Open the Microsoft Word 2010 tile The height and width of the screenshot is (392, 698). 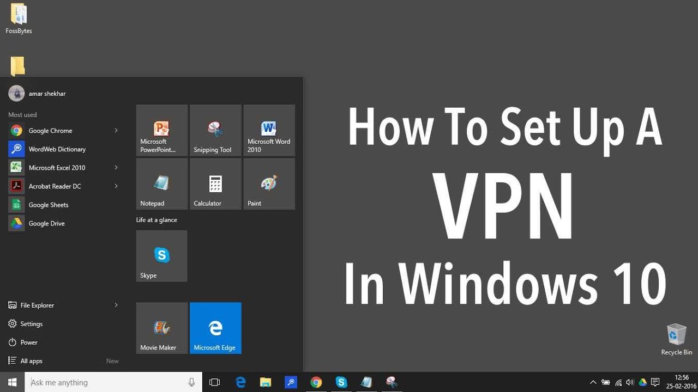(x=269, y=131)
